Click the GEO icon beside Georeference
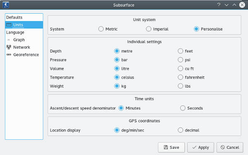 coord(9,55)
